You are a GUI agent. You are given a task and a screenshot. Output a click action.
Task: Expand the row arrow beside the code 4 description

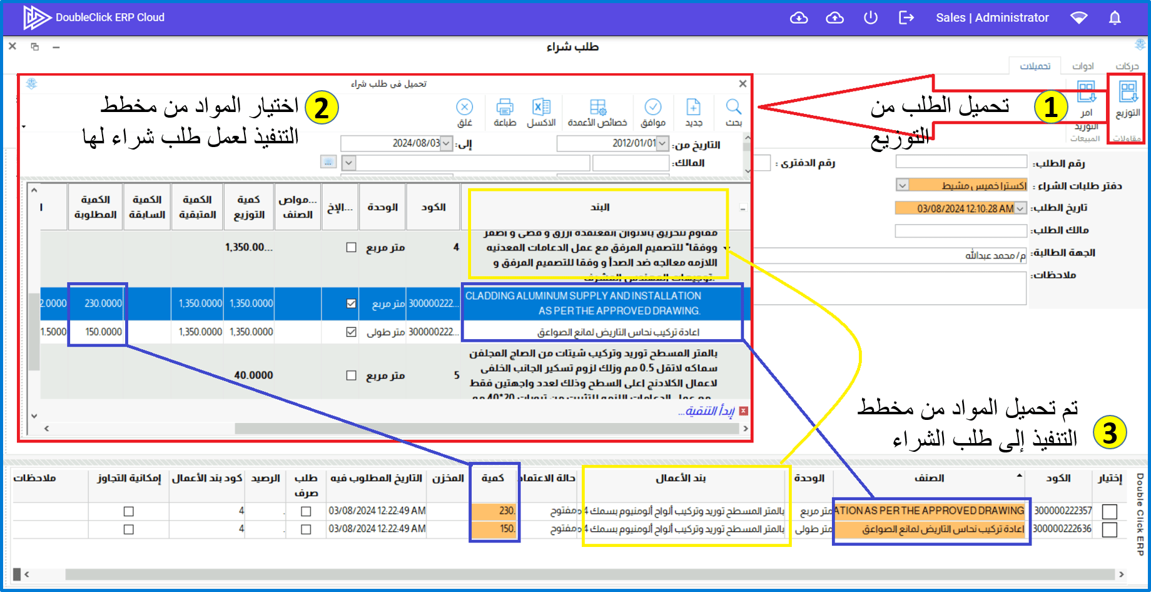point(726,248)
